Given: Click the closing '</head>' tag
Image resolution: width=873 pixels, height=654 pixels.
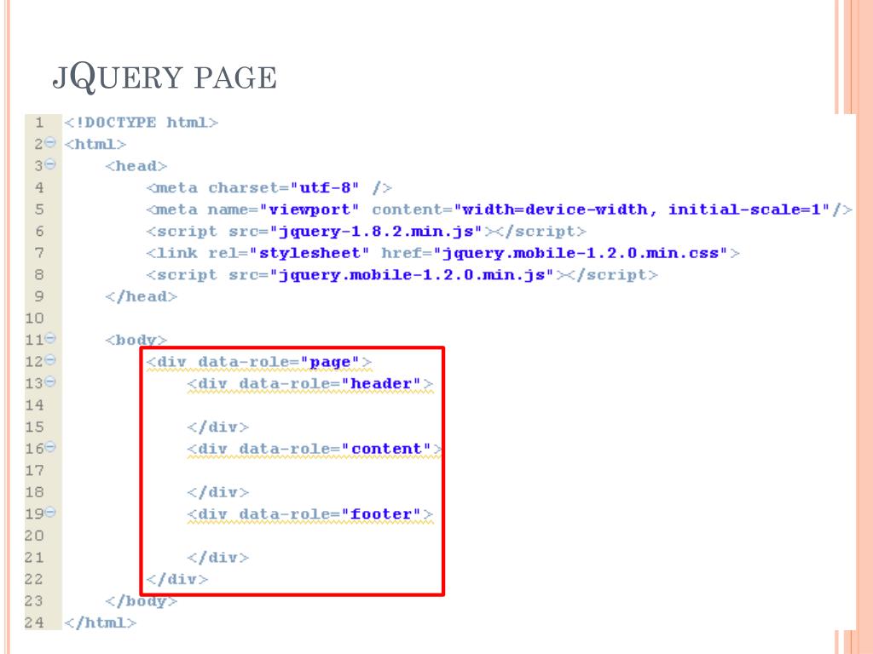Looking at the screenshot, I should (142, 296).
